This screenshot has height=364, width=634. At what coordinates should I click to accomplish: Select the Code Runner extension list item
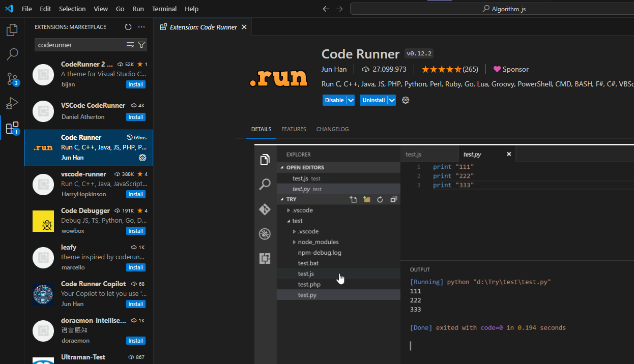(x=89, y=148)
